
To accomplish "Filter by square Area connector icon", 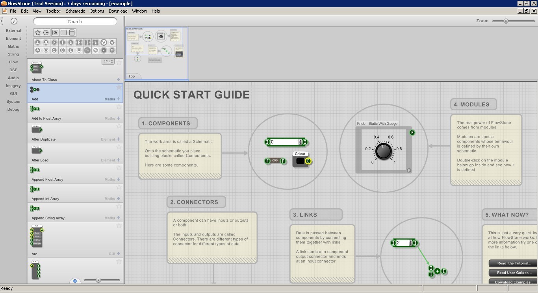I will click(x=79, y=50).
